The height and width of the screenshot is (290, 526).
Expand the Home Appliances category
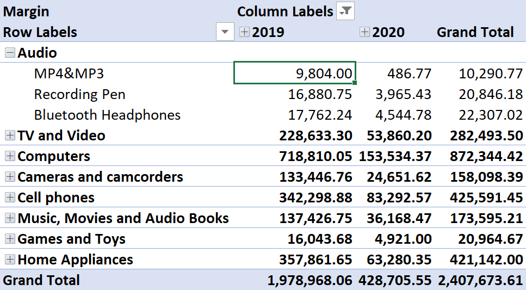point(10,259)
